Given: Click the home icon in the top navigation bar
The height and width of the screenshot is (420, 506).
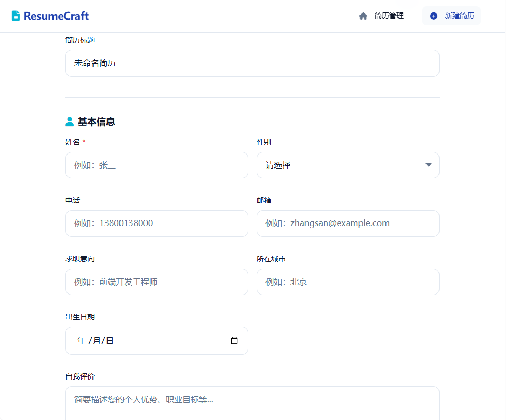Looking at the screenshot, I should [x=363, y=16].
